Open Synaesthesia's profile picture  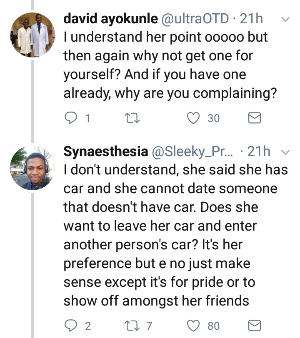32,168
